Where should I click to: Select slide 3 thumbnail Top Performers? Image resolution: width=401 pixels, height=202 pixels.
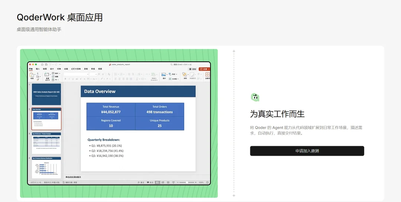tap(46, 143)
